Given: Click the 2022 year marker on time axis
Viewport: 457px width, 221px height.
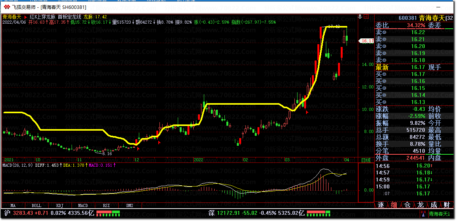Looking at the screenshot, I should (x=198, y=160).
